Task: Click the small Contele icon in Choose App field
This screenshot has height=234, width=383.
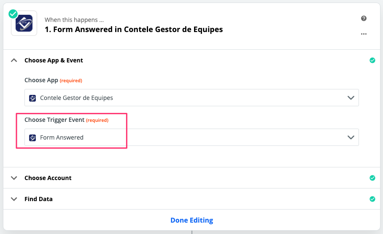Action: pyautogui.click(x=32, y=98)
